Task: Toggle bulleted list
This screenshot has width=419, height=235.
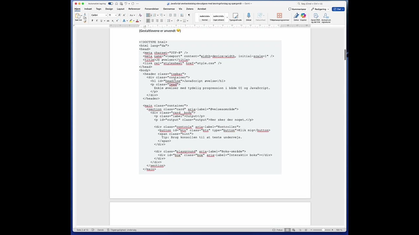Action: (x=148, y=15)
